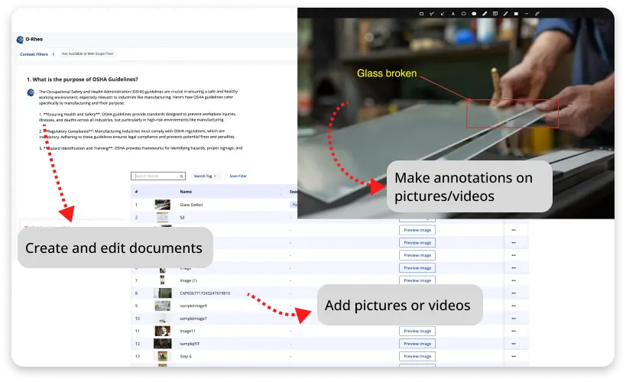Click the Save Filter link
Viewport: 626px width, 382px height.
238,176
